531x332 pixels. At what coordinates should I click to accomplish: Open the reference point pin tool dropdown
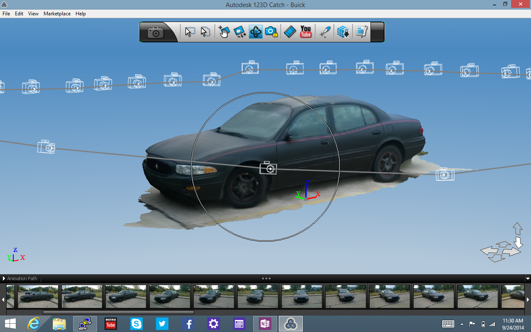click(x=325, y=32)
